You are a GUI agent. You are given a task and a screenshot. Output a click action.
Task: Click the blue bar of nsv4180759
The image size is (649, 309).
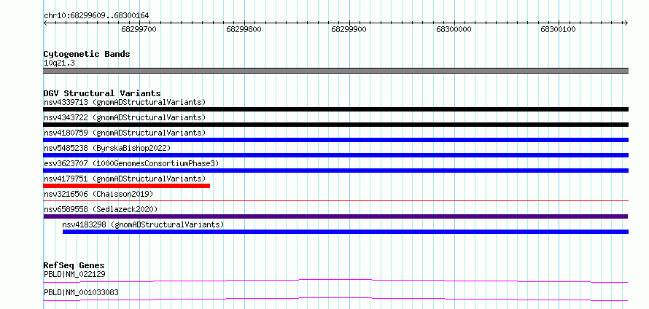tap(336, 140)
